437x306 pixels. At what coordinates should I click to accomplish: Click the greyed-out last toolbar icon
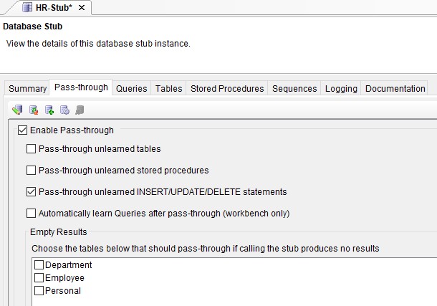pyautogui.click(x=80, y=110)
